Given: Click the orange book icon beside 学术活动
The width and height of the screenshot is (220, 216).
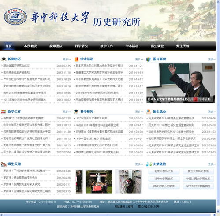Looking at the screenshot, I should pyautogui.click(x=77, y=59).
